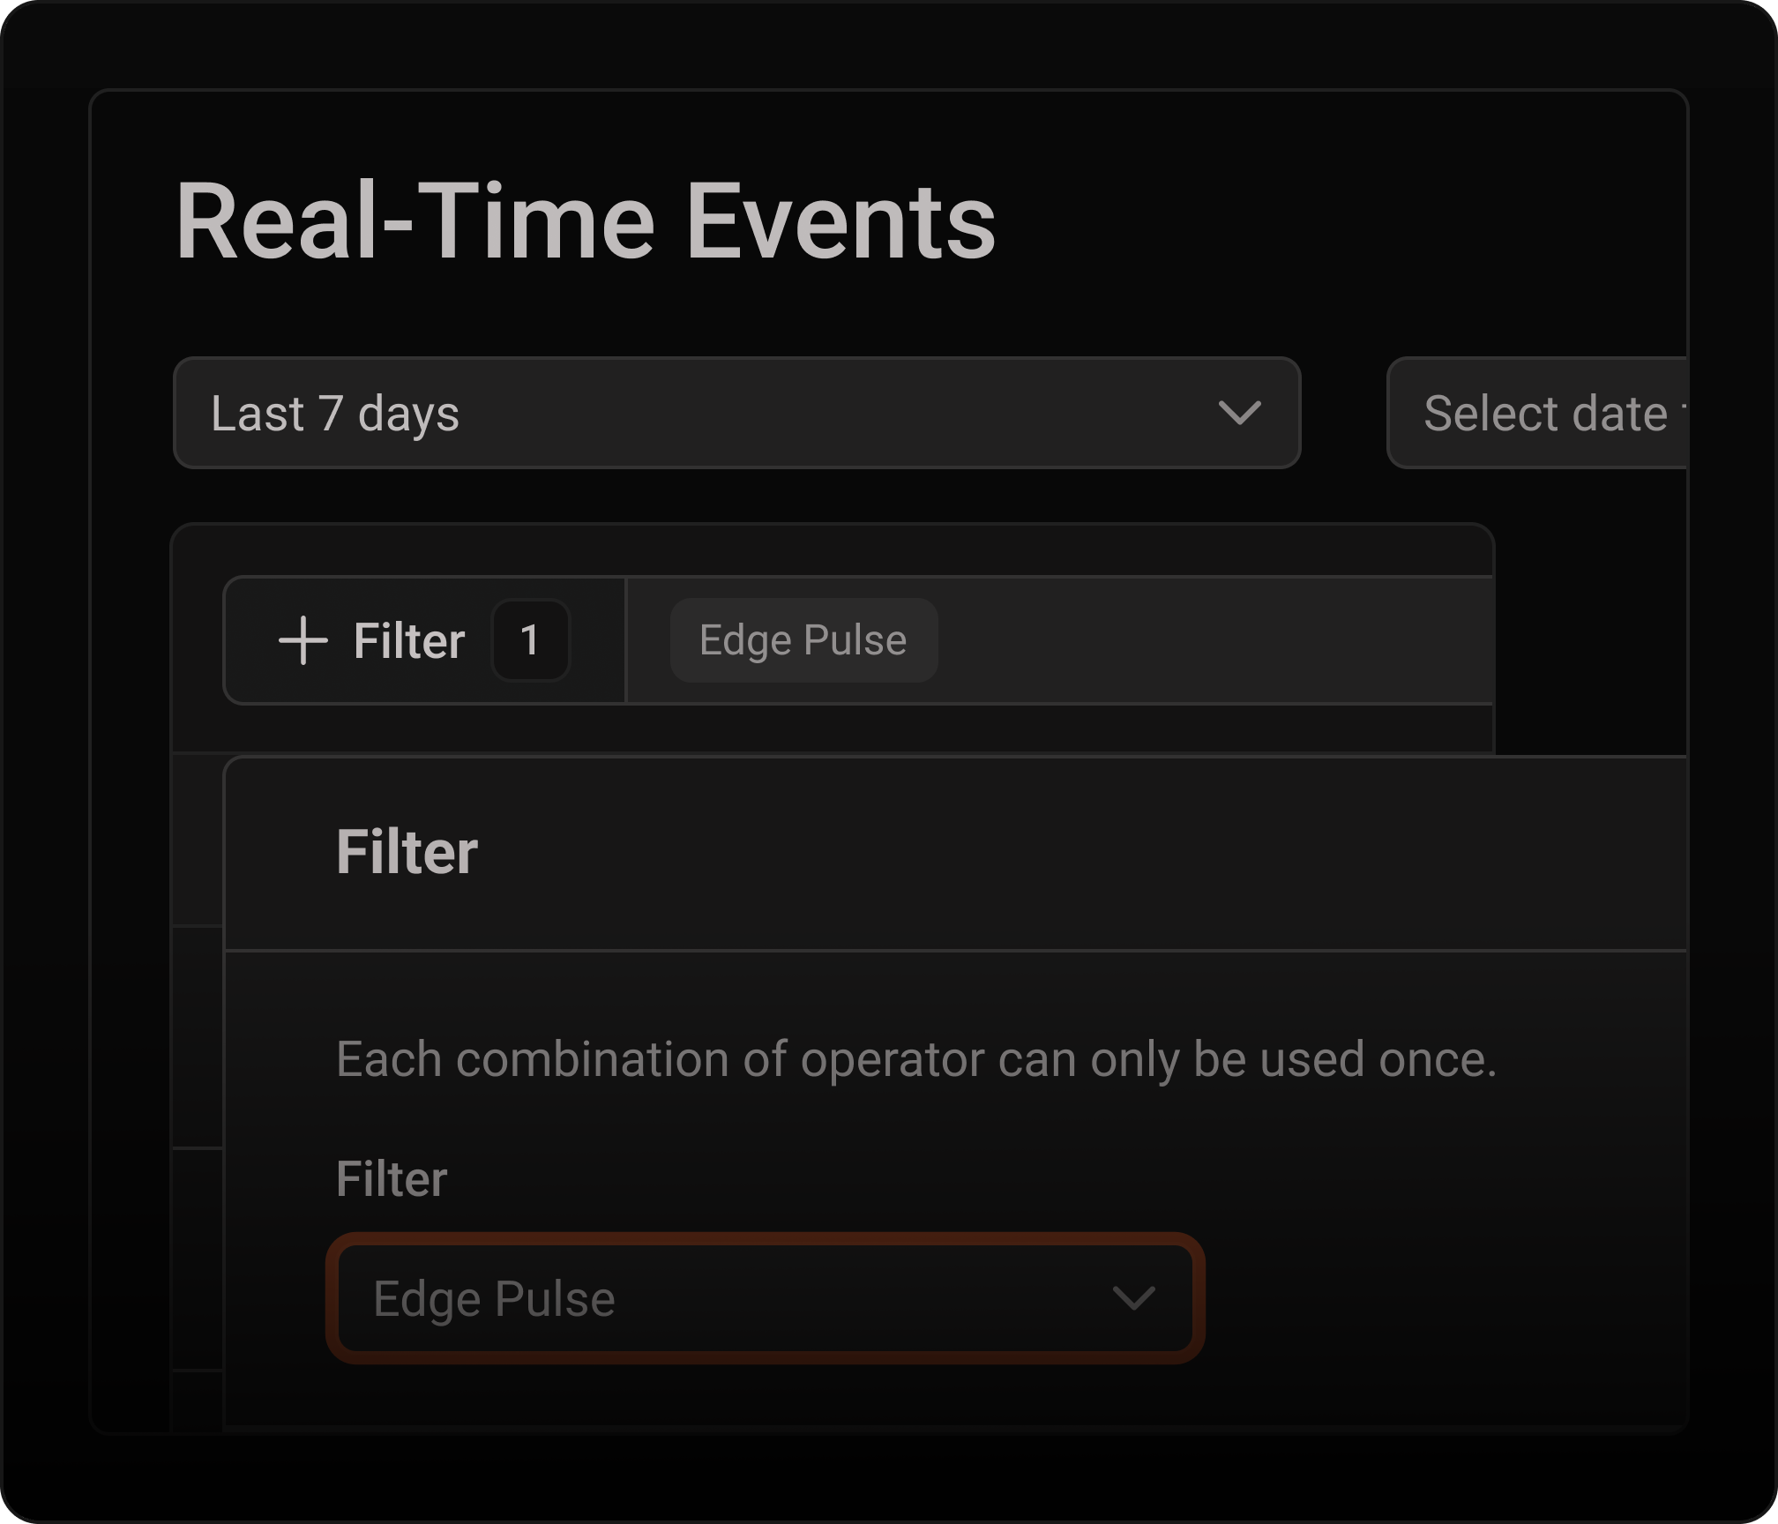Expand the Edge Pulse dropdown in the Filter dialog

coord(766,1296)
